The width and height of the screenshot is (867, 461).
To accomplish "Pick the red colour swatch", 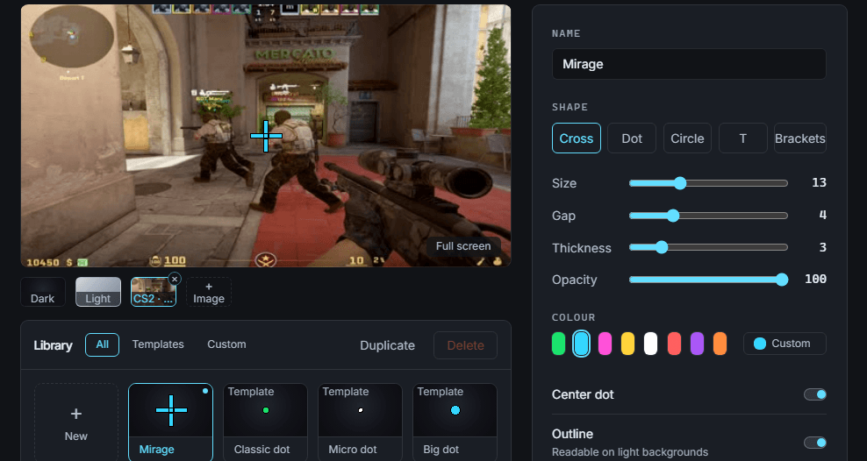I will [x=674, y=344].
